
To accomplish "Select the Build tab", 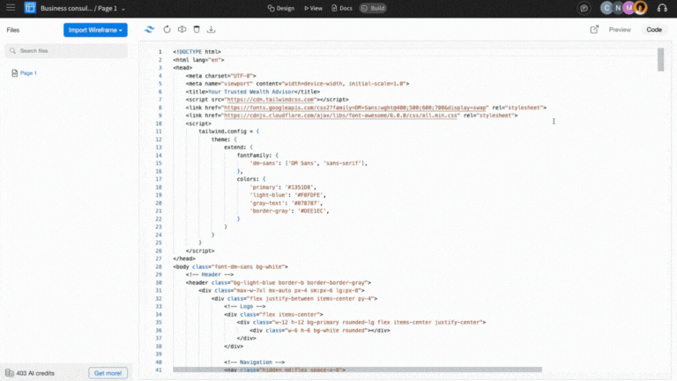I will [373, 8].
